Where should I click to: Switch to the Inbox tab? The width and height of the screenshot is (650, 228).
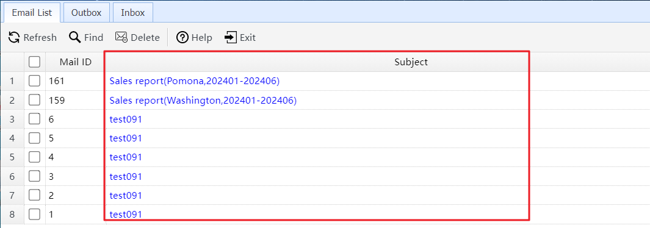point(132,12)
